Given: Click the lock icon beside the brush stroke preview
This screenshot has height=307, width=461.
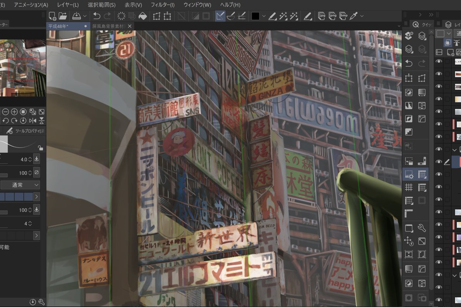Looking at the screenshot, I should pyautogui.click(x=40, y=148).
